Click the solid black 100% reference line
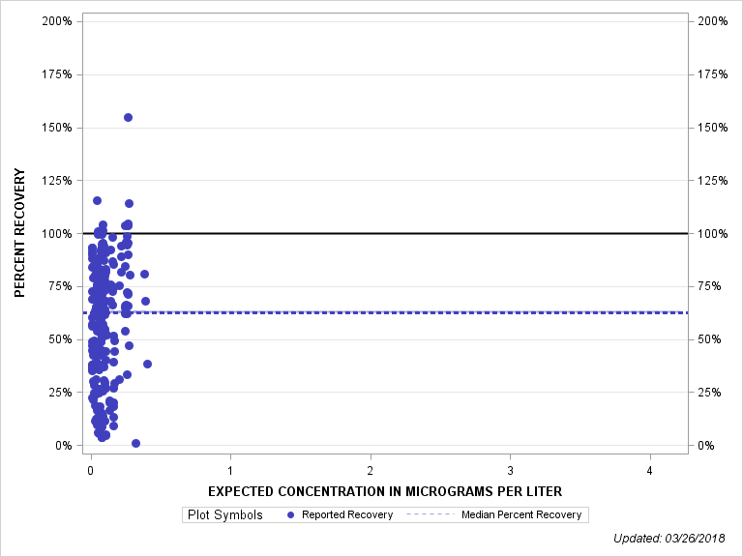Image resolution: width=743 pixels, height=557 pixels. pyautogui.click(x=435, y=233)
